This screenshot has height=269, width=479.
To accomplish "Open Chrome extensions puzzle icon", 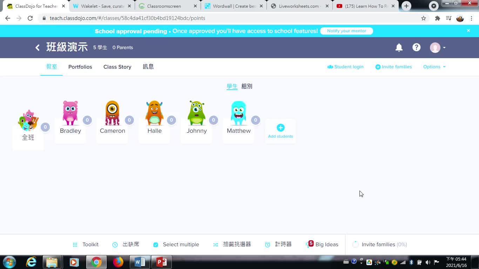I will coord(438,18).
